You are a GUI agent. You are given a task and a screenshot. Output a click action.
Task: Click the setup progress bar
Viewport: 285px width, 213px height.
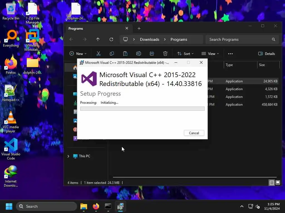(142, 108)
